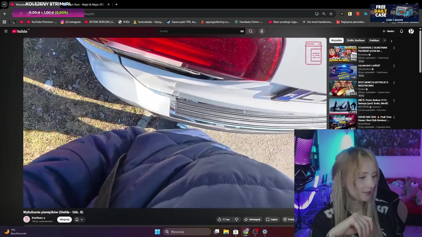Like the video showing 7,7 tys.

(x=224, y=220)
